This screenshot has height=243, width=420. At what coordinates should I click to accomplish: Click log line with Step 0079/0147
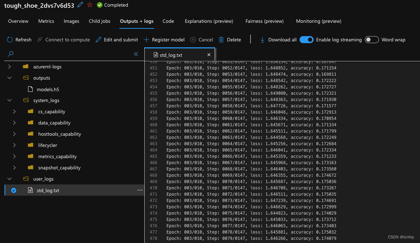[x=251, y=238]
